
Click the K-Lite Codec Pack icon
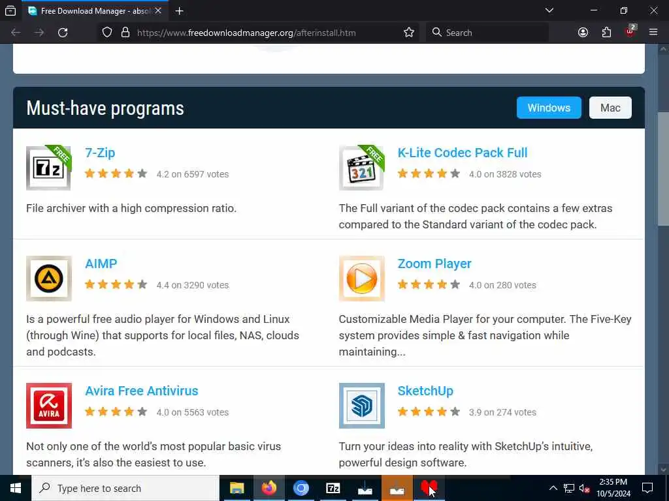point(361,168)
